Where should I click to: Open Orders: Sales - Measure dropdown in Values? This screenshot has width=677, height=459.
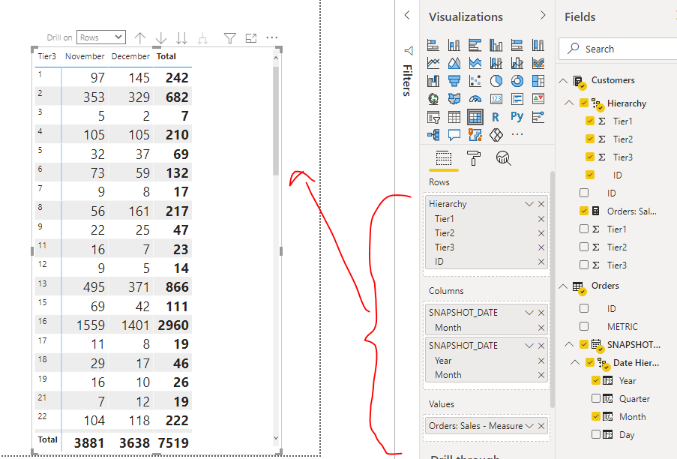point(529,426)
